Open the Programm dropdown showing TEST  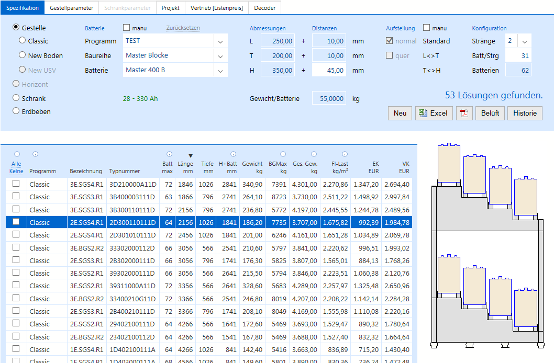(220, 41)
